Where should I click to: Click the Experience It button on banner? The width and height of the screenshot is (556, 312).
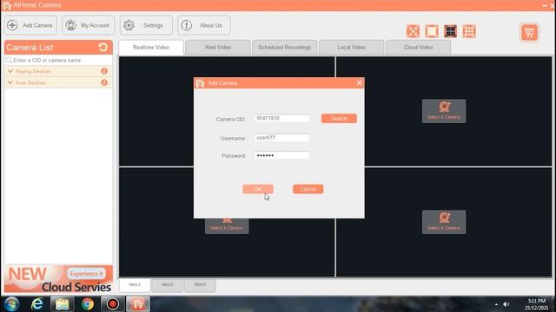pos(86,274)
